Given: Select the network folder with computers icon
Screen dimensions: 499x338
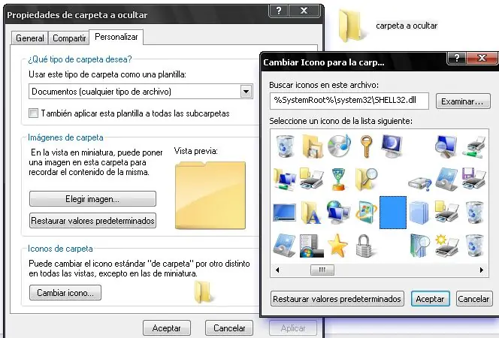Looking at the screenshot, I should 285,180.
